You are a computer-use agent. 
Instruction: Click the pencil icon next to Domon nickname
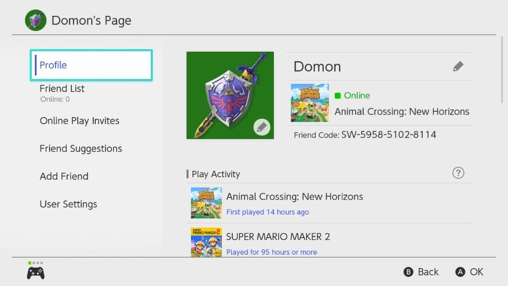tap(458, 66)
